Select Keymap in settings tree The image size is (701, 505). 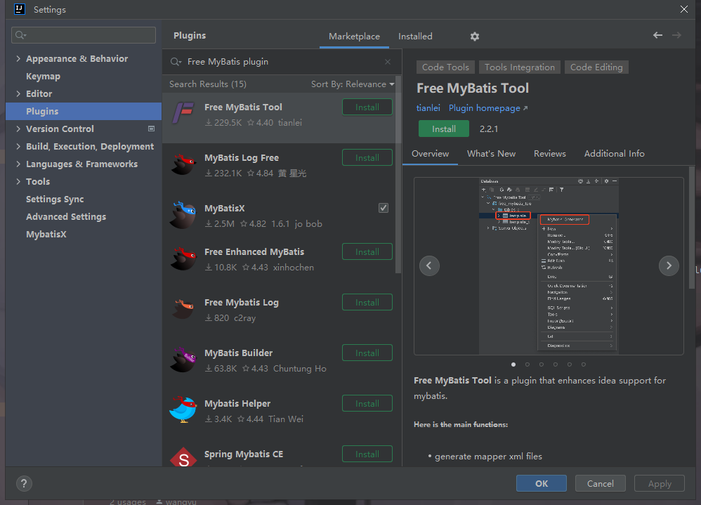coord(43,77)
